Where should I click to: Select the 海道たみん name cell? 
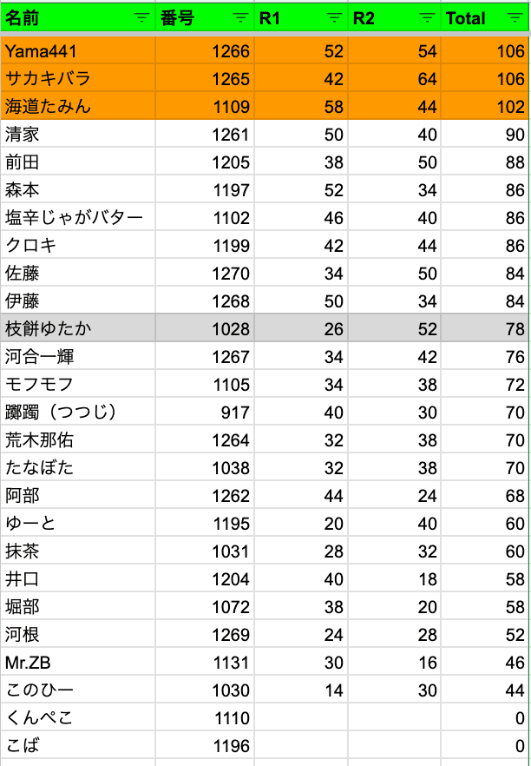click(78, 107)
